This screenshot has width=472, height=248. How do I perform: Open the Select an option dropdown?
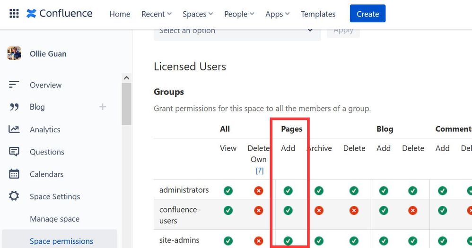click(237, 32)
